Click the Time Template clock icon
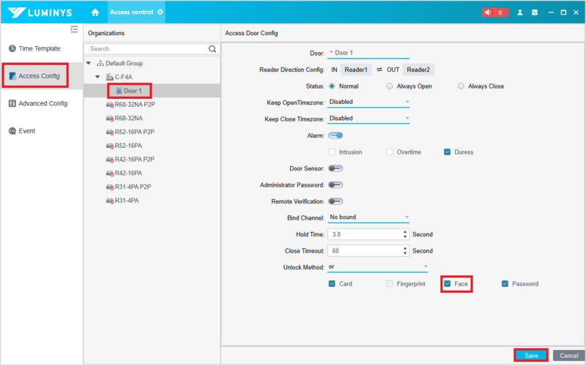The width and height of the screenshot is (586, 366). coord(12,48)
